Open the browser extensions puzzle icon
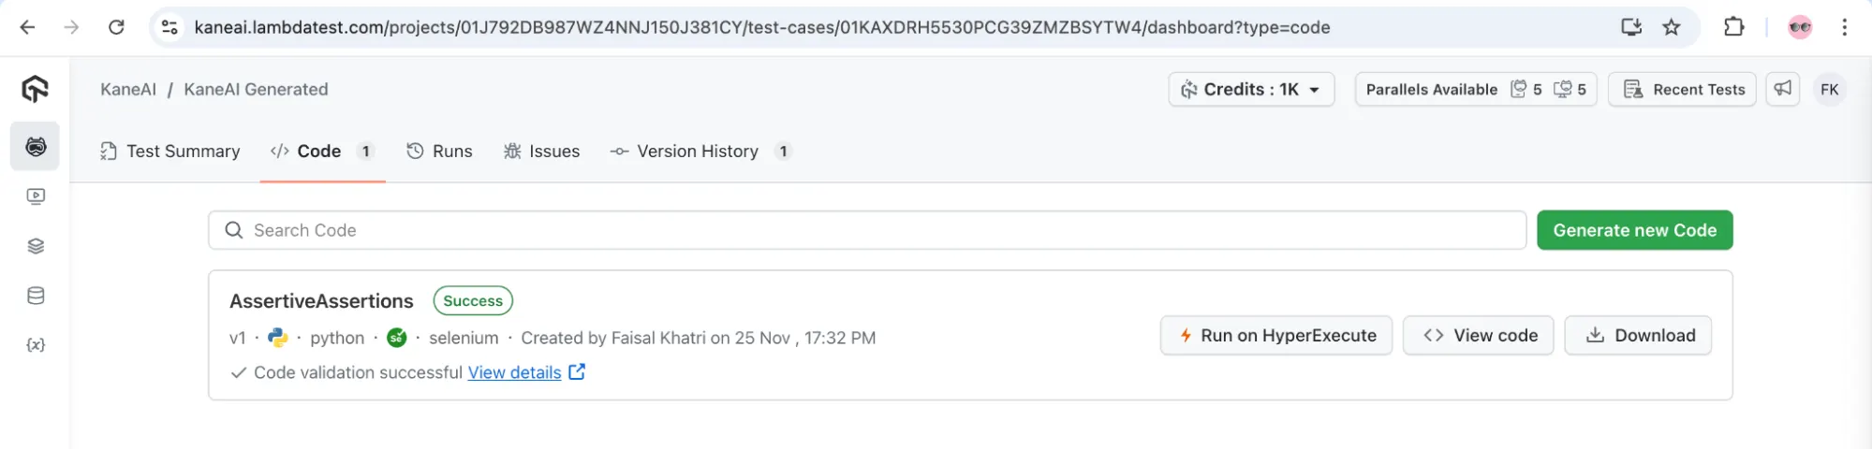Screen dimensions: 1872x449 [1733, 27]
